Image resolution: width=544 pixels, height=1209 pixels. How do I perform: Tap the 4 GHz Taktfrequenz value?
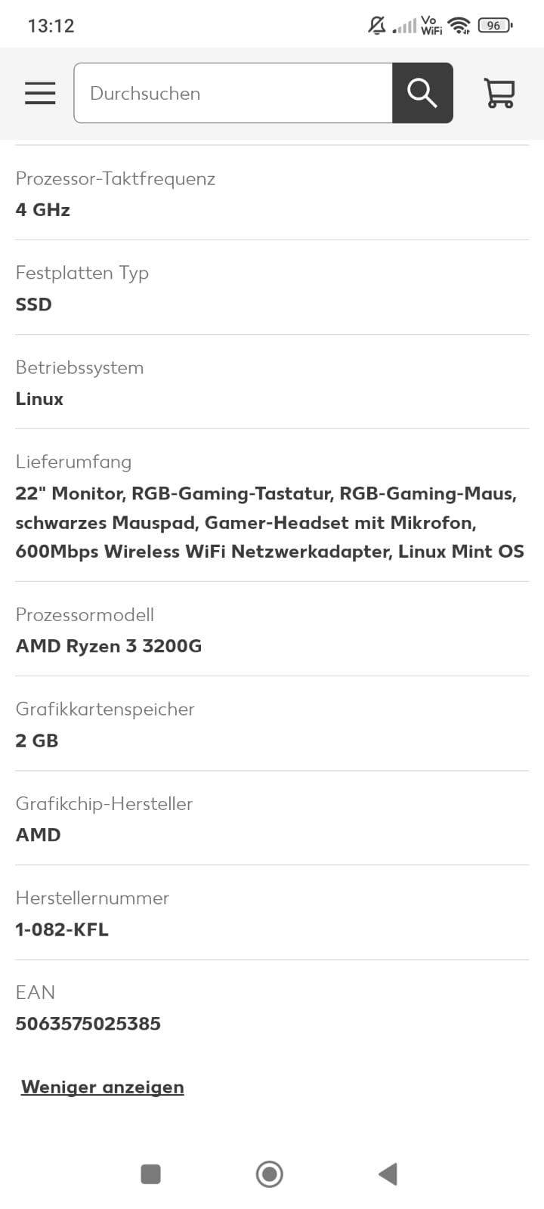click(43, 209)
